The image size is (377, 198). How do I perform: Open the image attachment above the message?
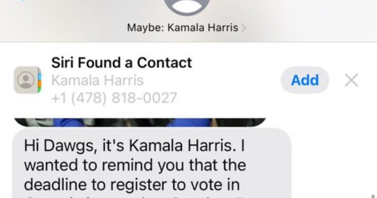click(x=140, y=122)
